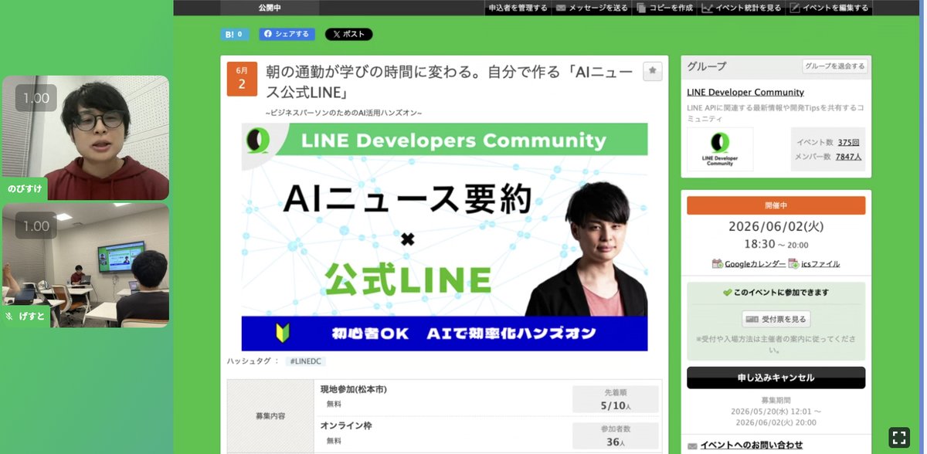Click the envelope icon beside お問い合わせ
Viewport: 927px width, 454px height.
click(692, 446)
